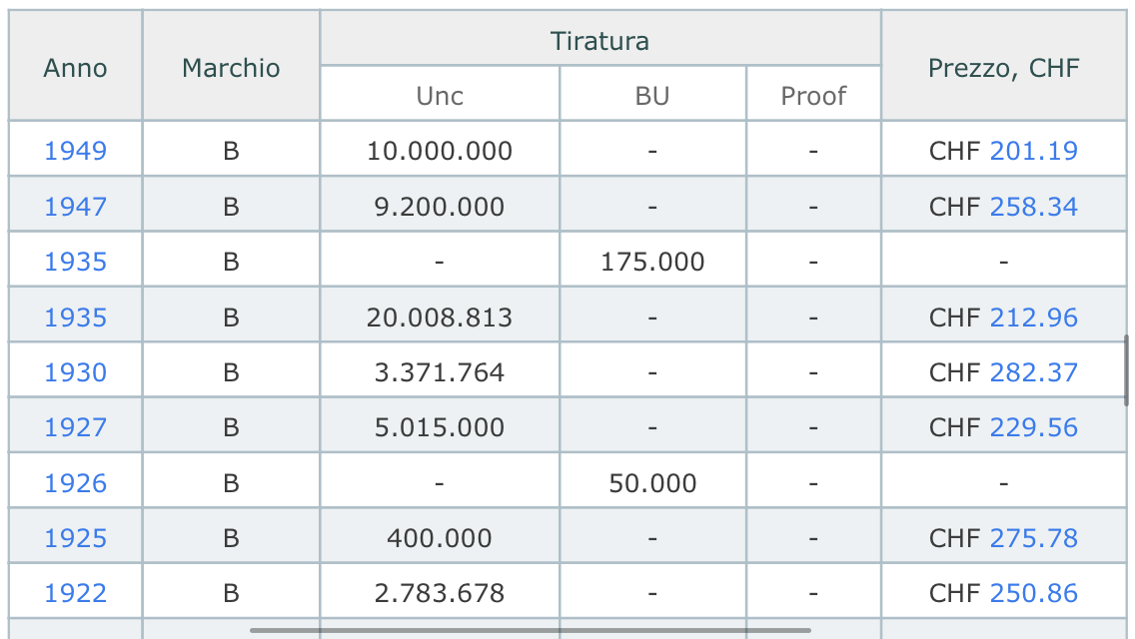The image size is (1135, 639).
Task: Click the price link 275.78
Action: tap(1033, 538)
